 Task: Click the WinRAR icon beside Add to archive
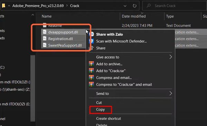91,64
